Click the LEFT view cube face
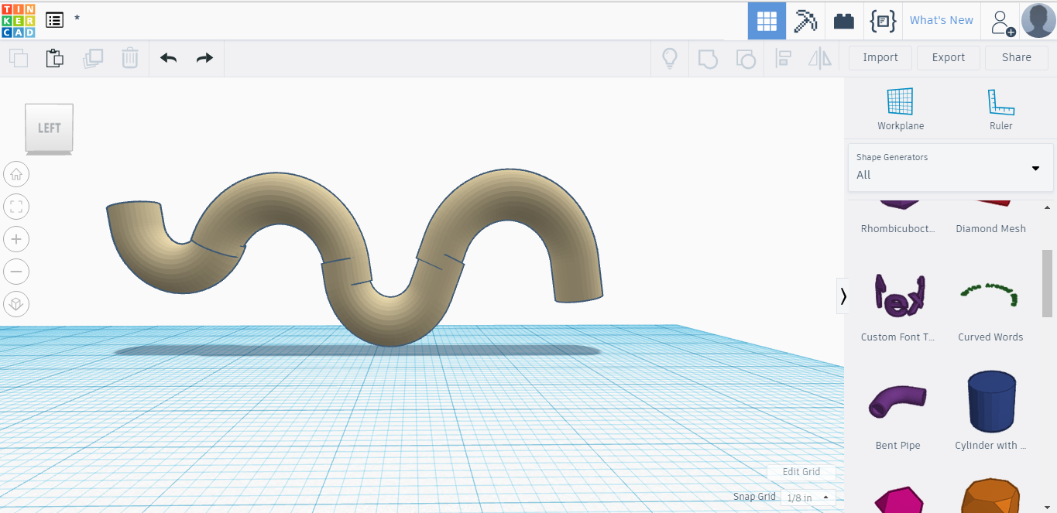 (x=49, y=128)
